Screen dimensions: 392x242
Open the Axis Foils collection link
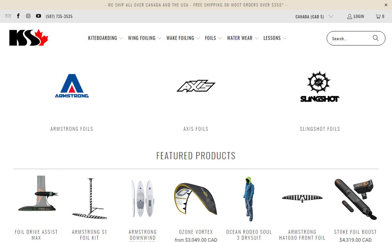point(196,129)
